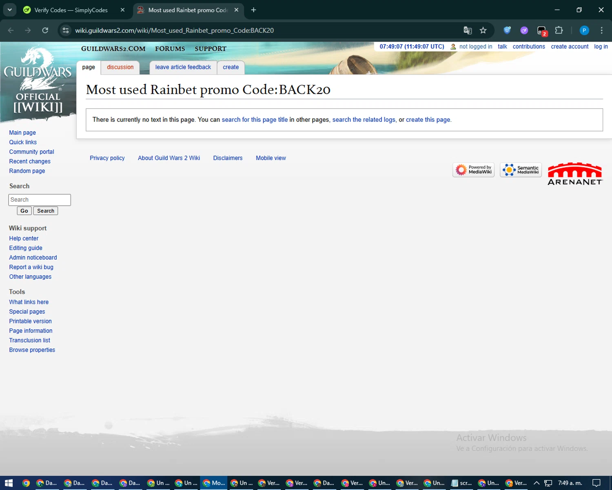Open the 'talk' user link

pos(502,47)
